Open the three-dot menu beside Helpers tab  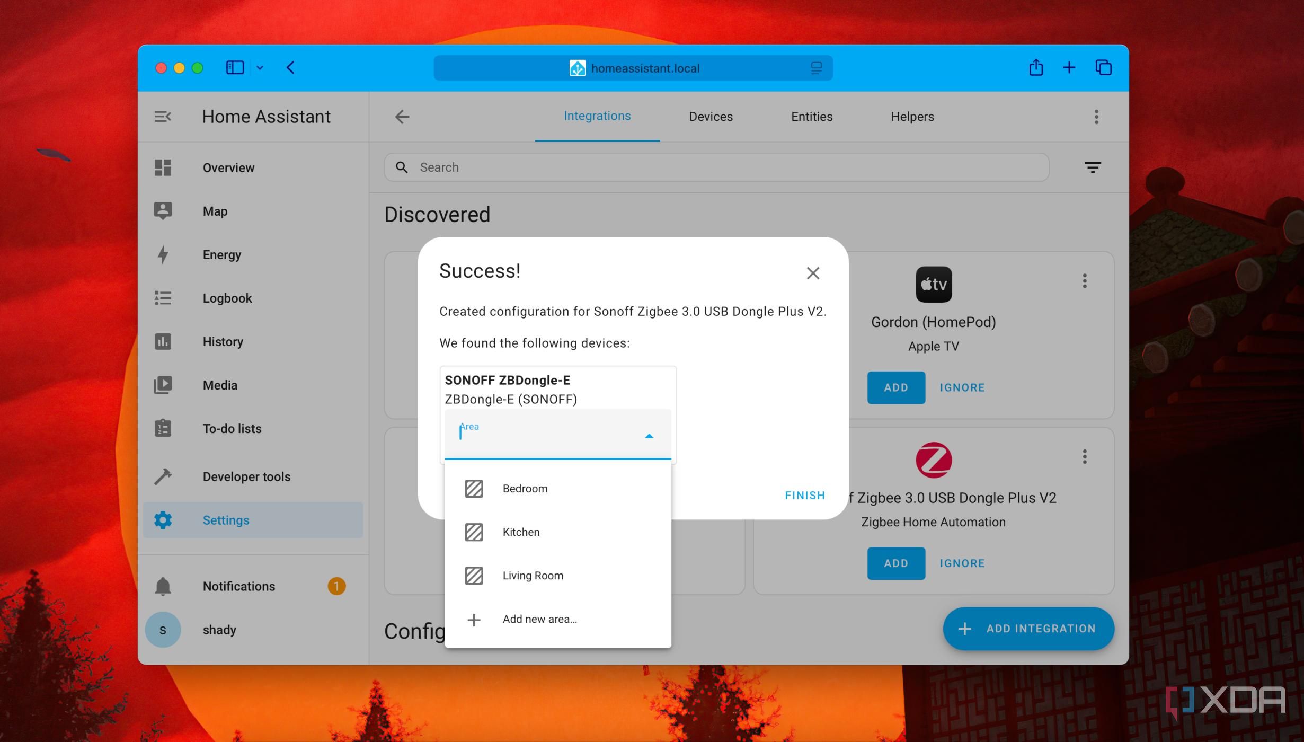point(1096,117)
